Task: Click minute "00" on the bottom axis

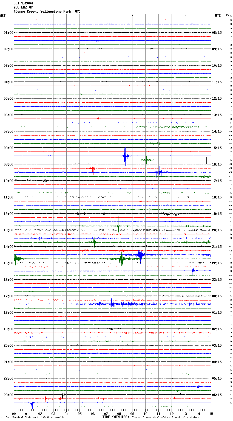Action: [14, 414]
